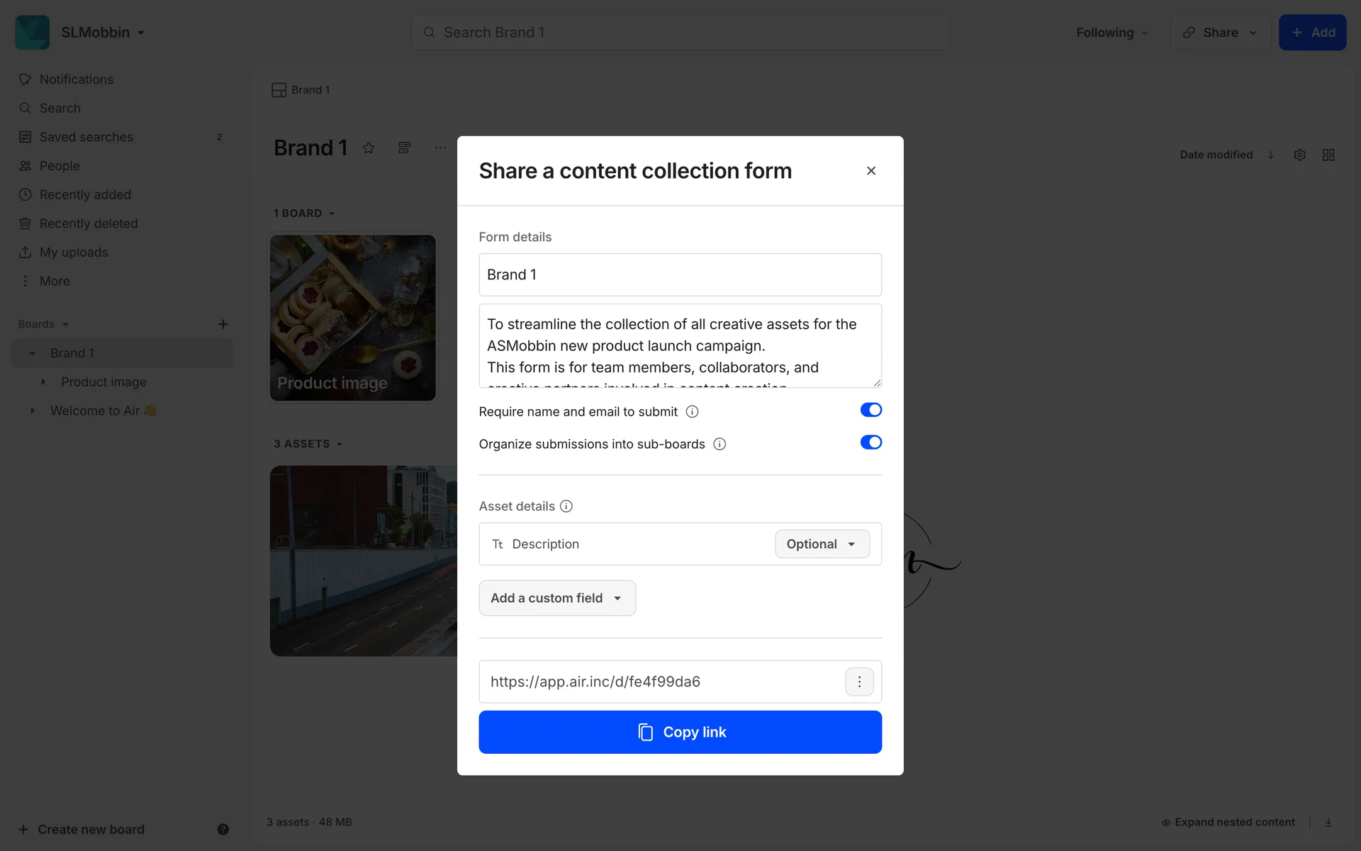
Task: Toggle require name and email switch
Action: pos(870,410)
